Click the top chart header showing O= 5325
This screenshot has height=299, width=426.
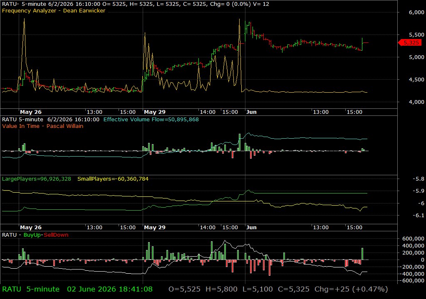(x=136, y=4)
